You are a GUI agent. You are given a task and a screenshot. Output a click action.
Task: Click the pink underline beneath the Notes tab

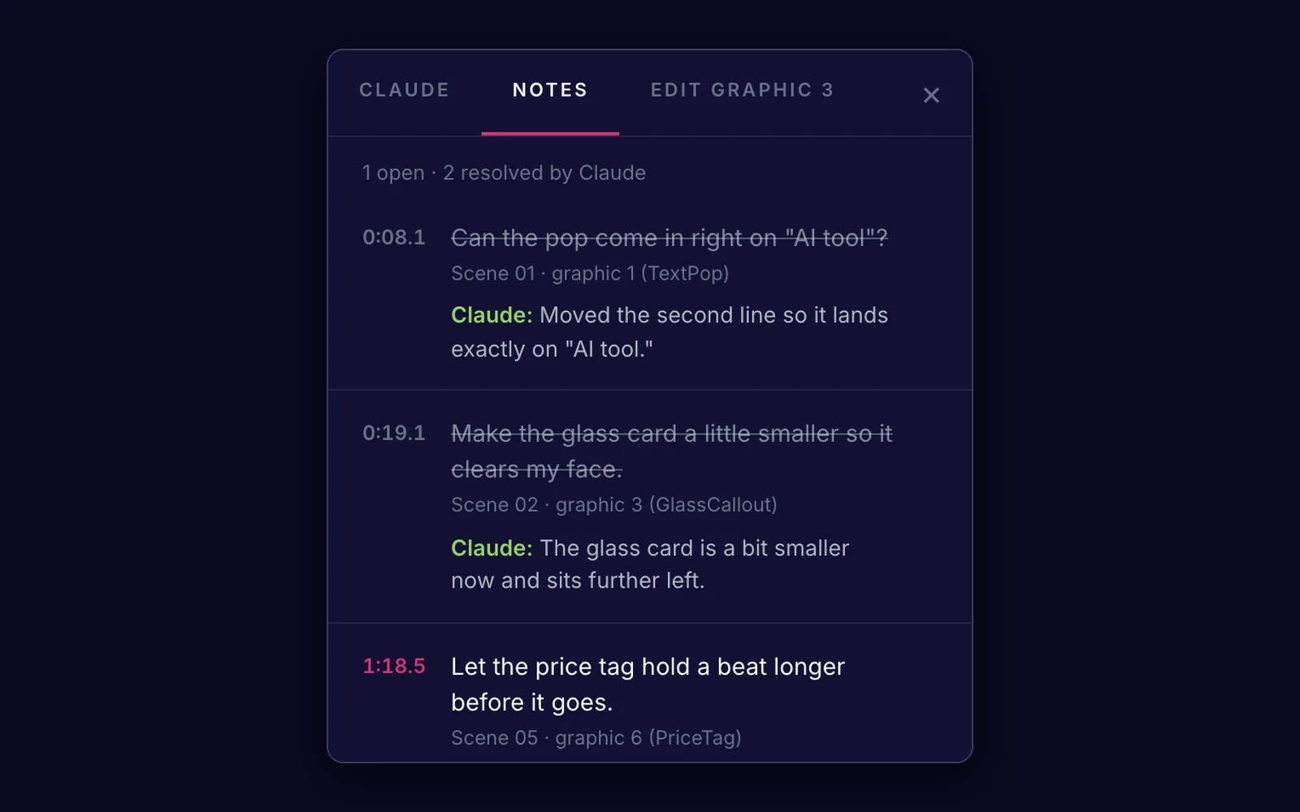pos(550,133)
